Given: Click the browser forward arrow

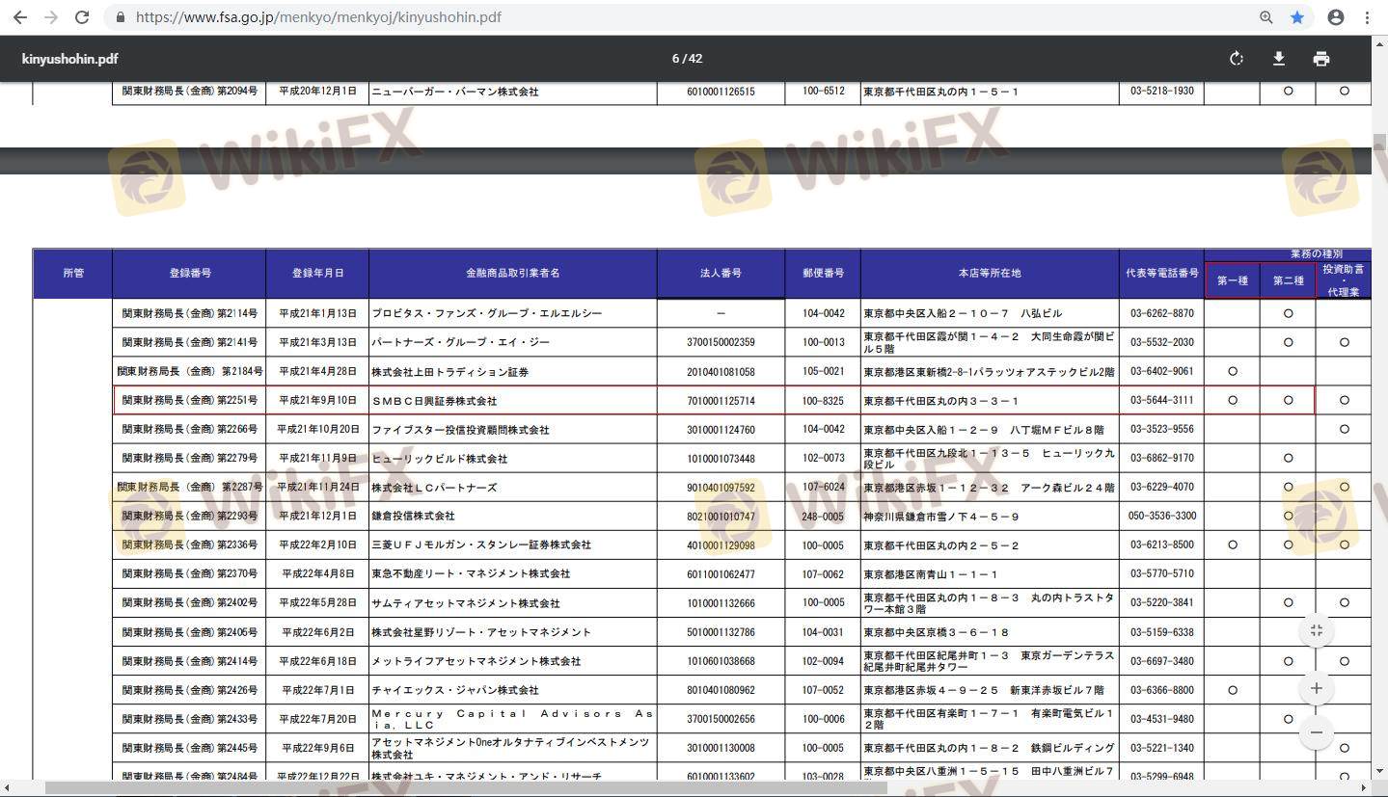Looking at the screenshot, I should point(51,17).
